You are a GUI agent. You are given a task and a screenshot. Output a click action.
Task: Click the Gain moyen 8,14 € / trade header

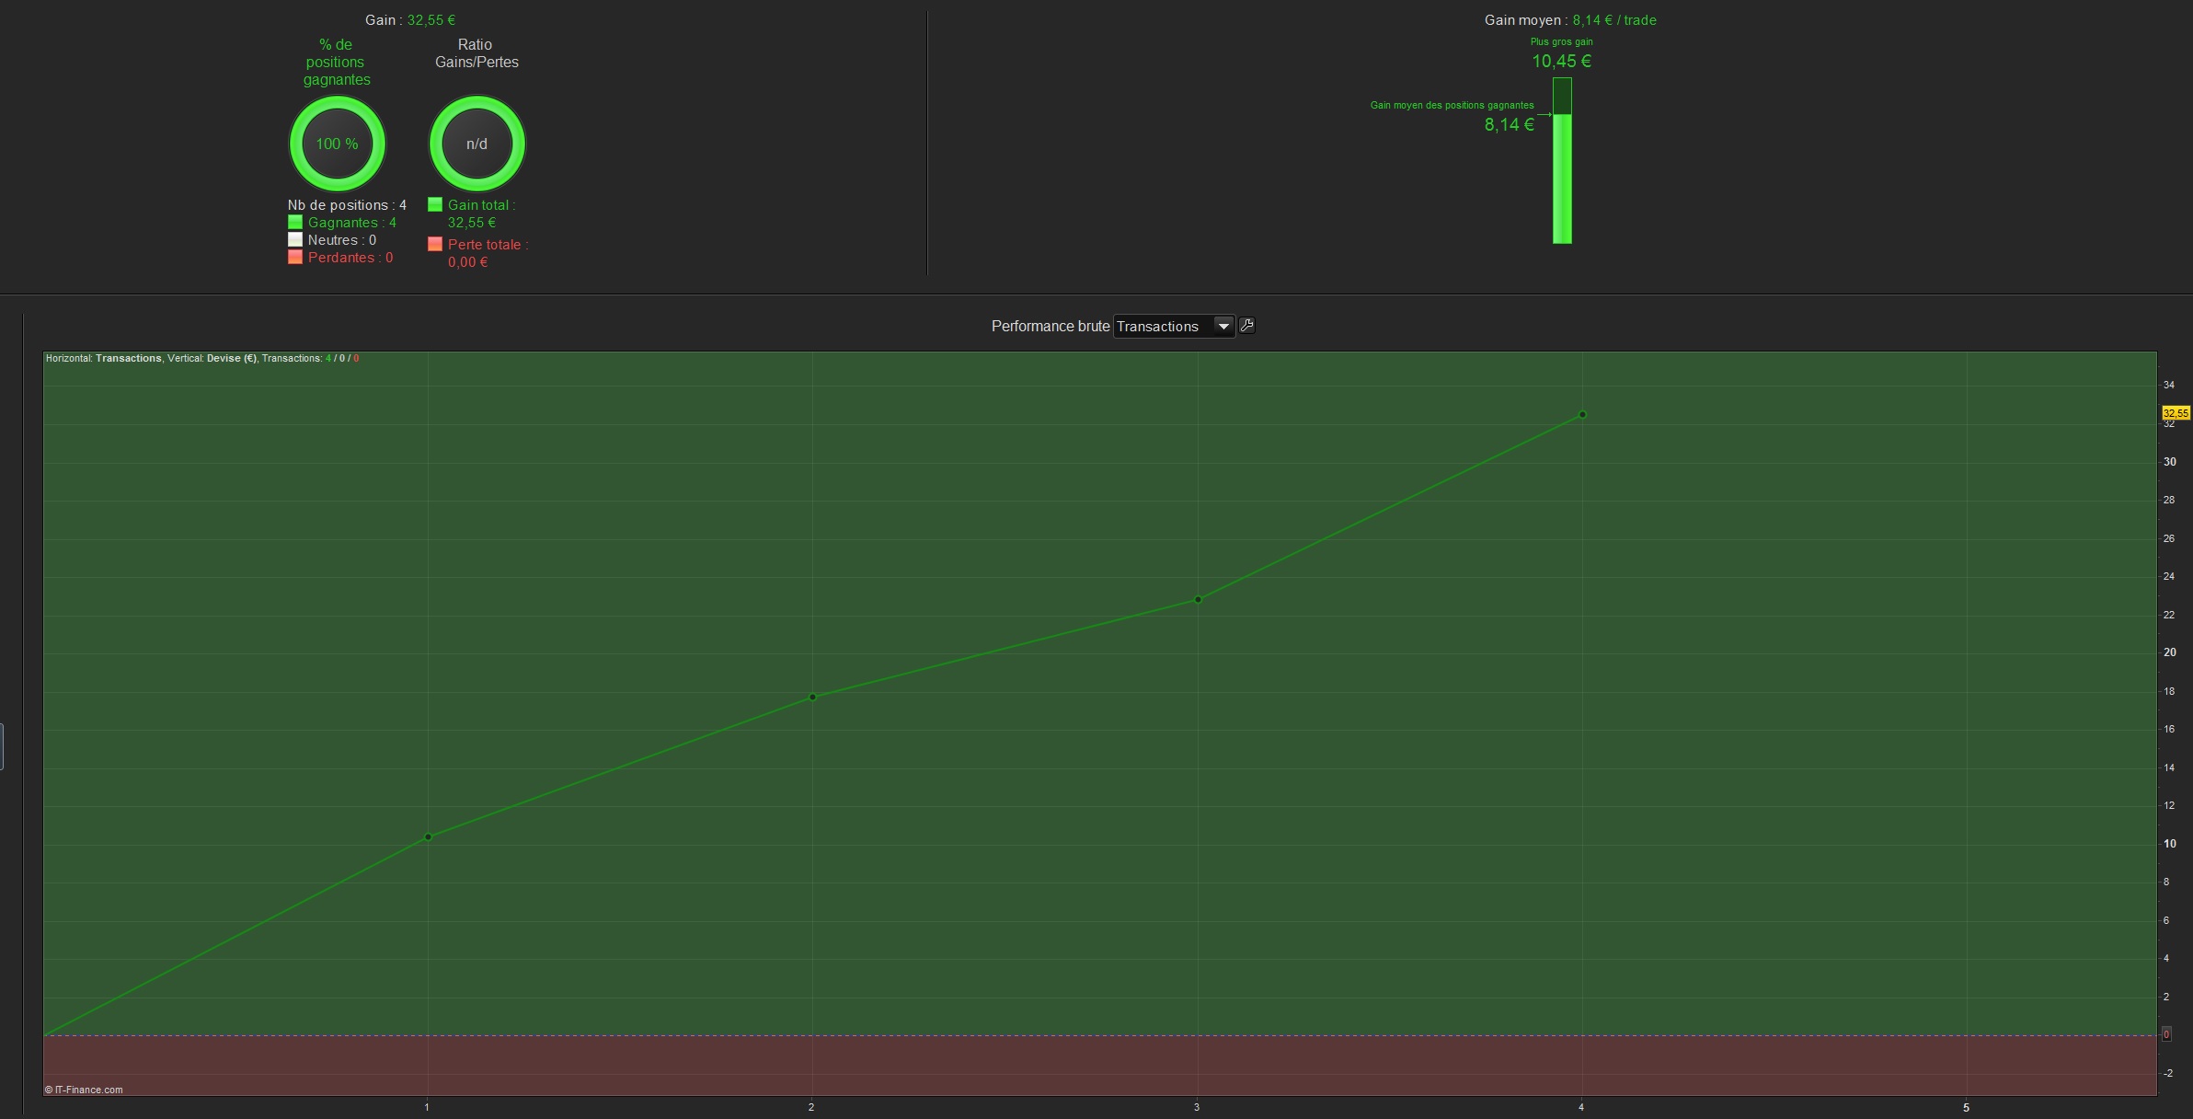click(x=1569, y=20)
